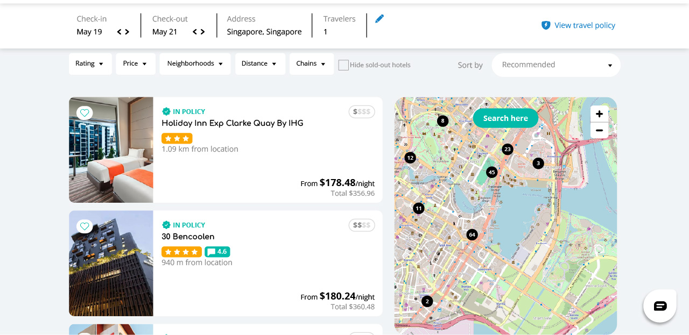
Task: Favorite Holiday Inn Exp Clarke Quay hotel
Action: (x=85, y=113)
